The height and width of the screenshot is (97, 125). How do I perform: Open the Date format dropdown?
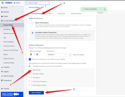point(57,55)
